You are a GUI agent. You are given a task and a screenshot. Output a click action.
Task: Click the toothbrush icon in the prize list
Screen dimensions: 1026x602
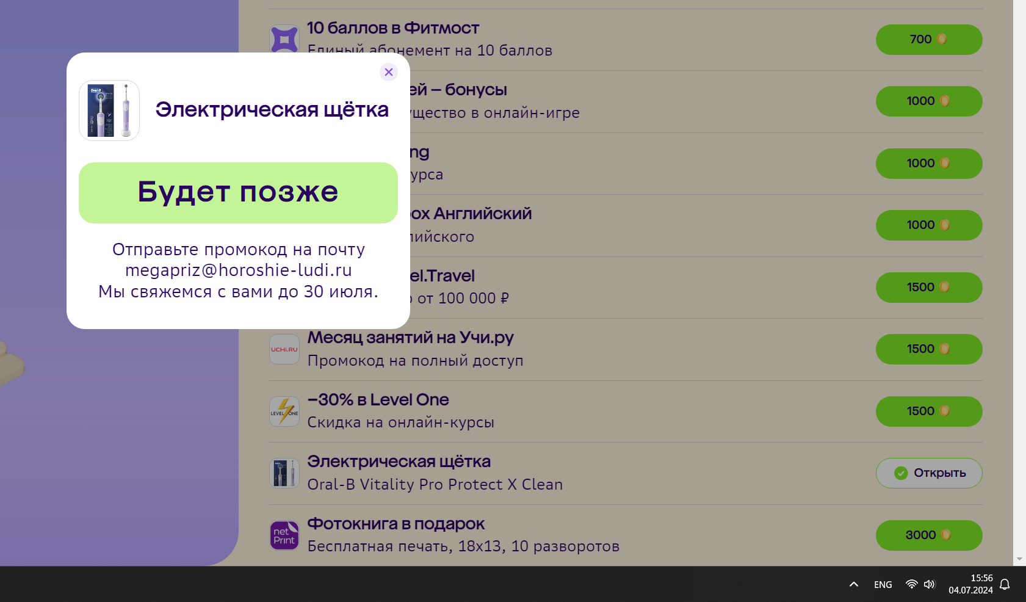coord(284,473)
